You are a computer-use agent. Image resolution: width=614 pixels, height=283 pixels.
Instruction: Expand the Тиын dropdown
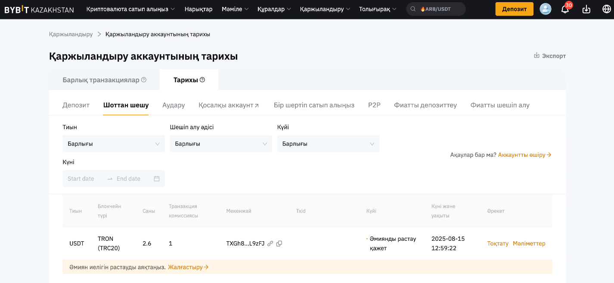[x=114, y=144]
